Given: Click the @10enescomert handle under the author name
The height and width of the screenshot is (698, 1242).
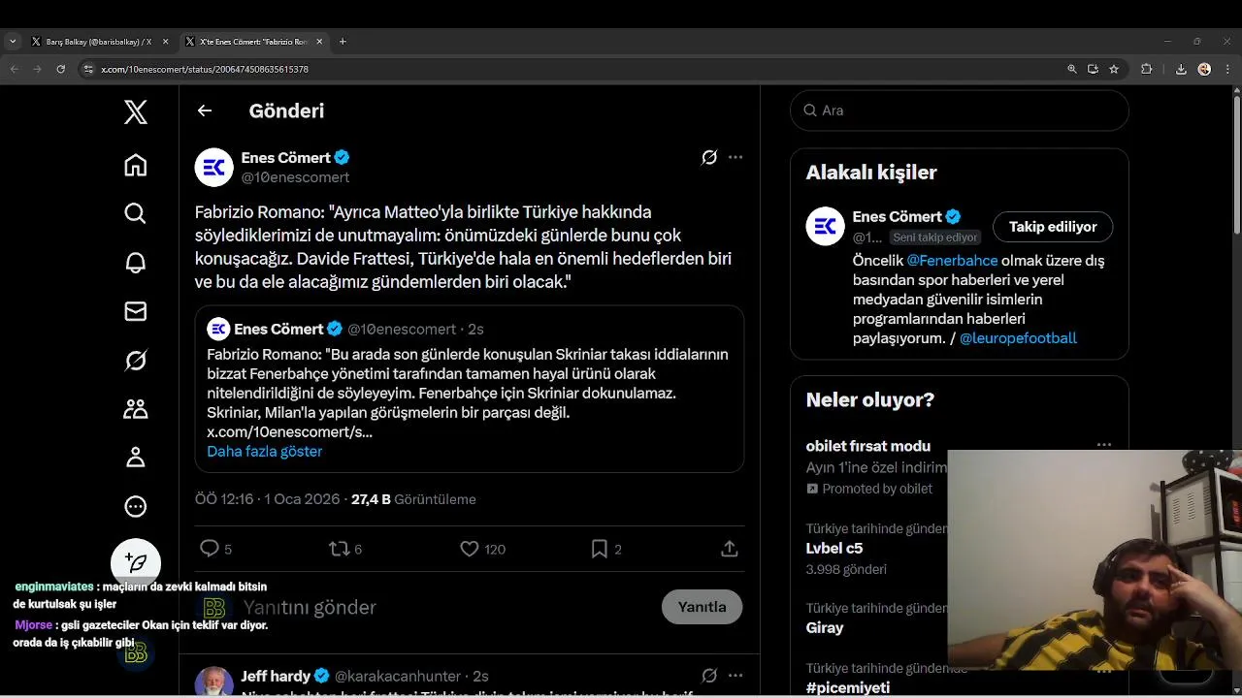Looking at the screenshot, I should tap(295, 177).
